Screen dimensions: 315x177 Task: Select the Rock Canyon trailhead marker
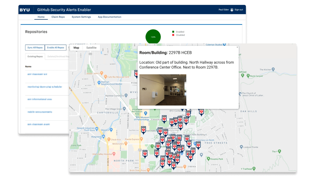click(248, 76)
